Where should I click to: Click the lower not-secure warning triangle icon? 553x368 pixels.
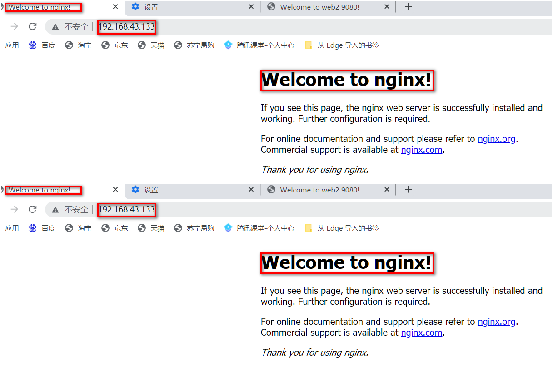[x=55, y=210]
